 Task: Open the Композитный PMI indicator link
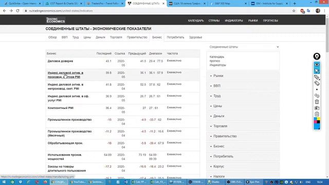(x=61, y=108)
